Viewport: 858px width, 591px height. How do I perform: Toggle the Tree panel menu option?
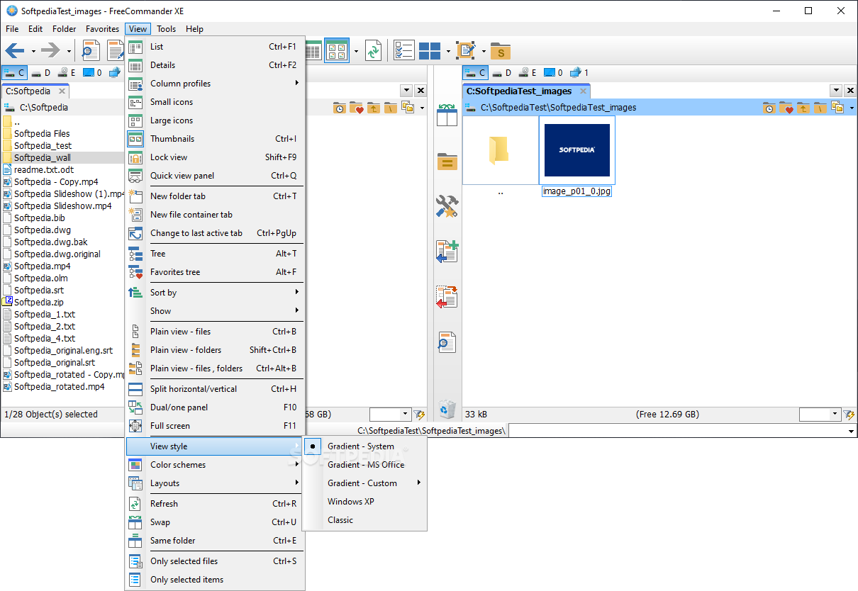pos(215,254)
